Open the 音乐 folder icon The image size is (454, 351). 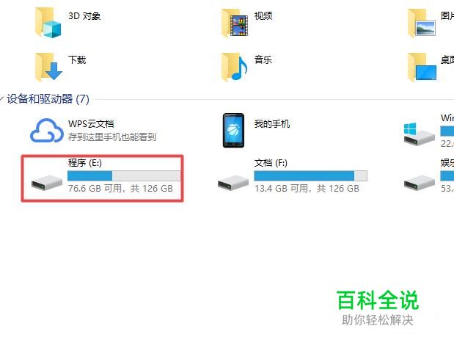(235, 68)
